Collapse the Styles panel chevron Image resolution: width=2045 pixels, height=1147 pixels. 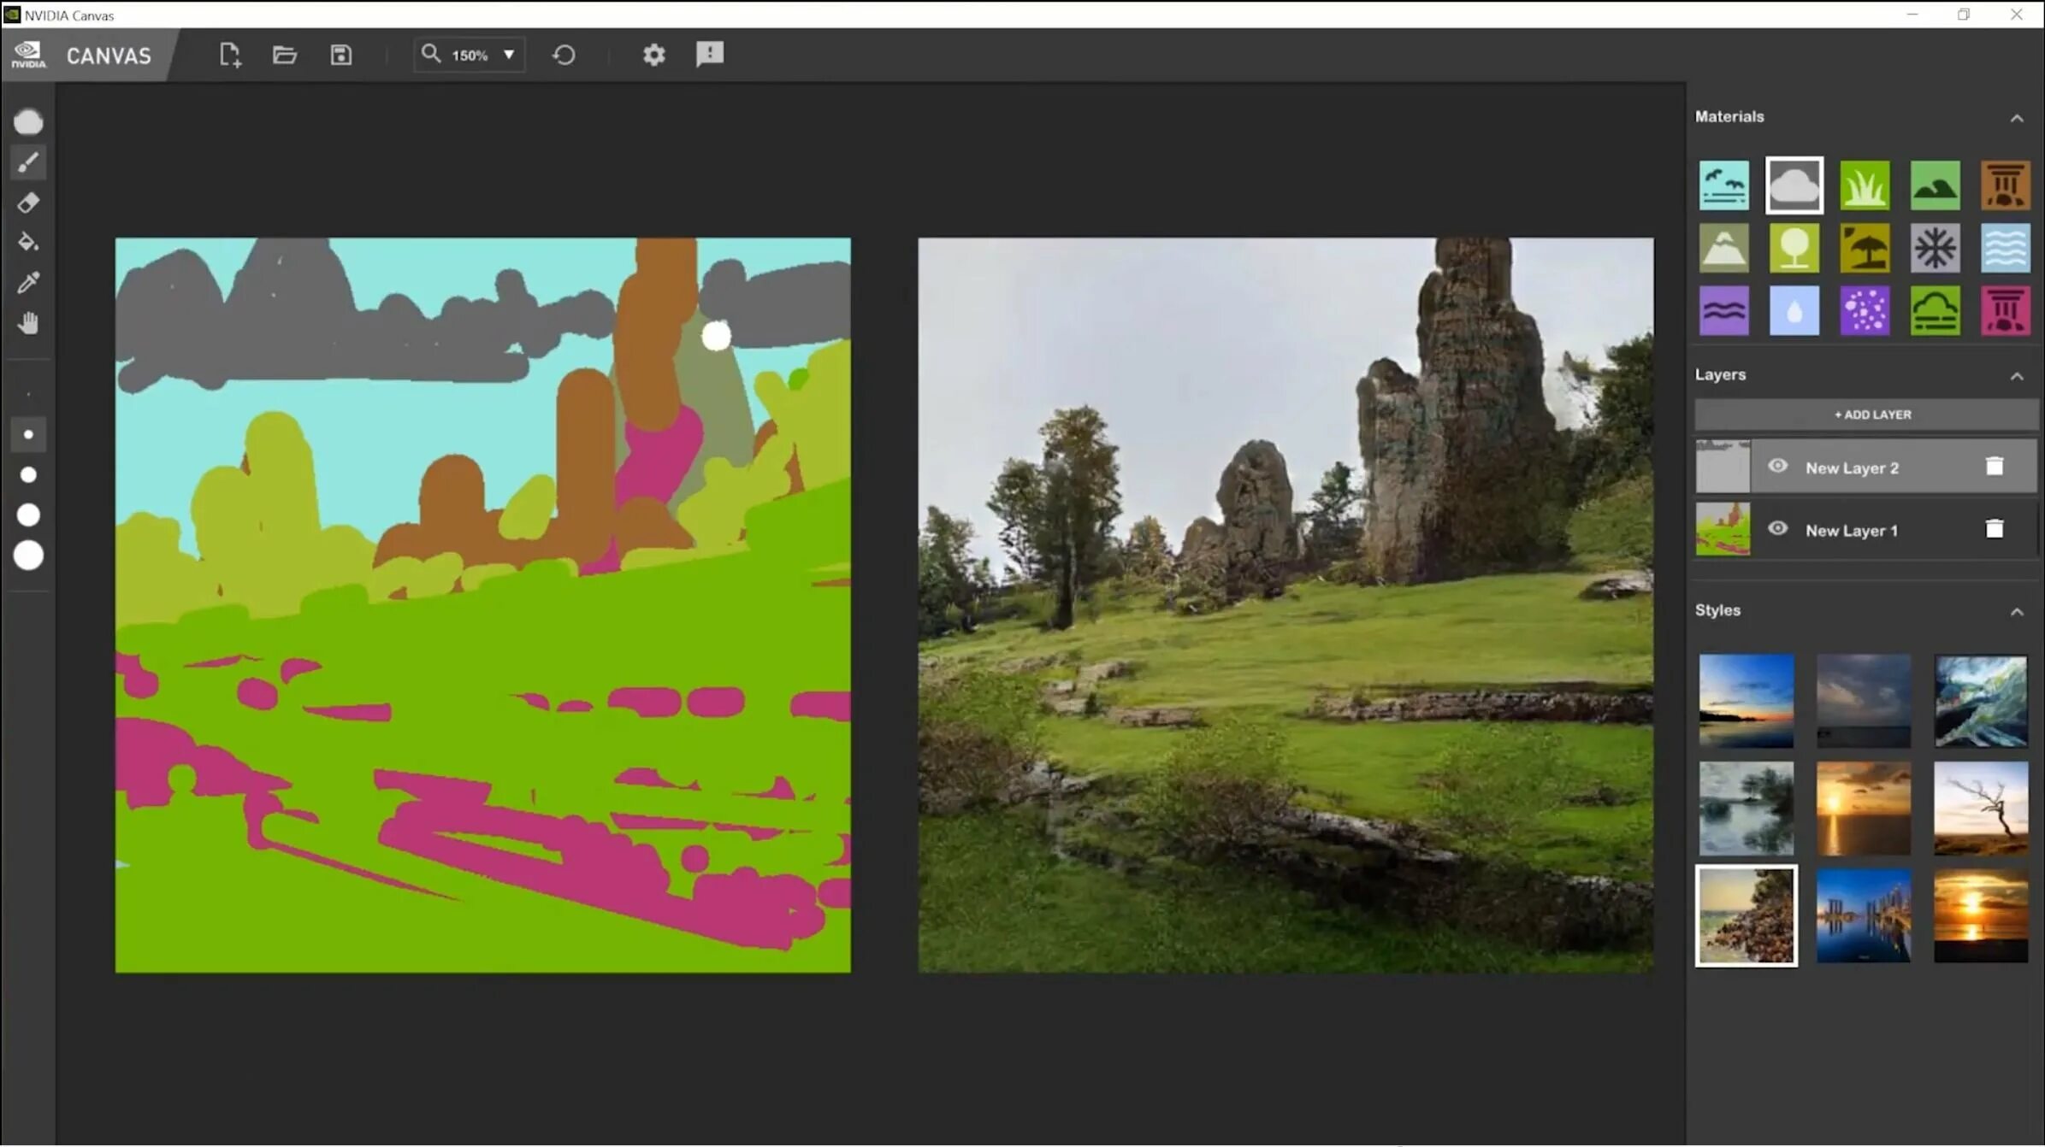[2016, 612]
